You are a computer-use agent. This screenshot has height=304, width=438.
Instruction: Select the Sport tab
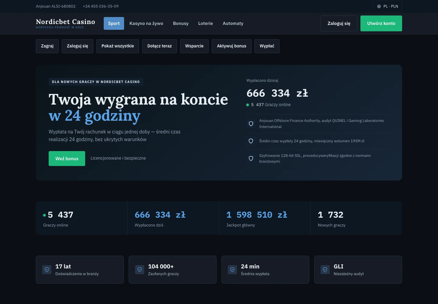(x=114, y=23)
